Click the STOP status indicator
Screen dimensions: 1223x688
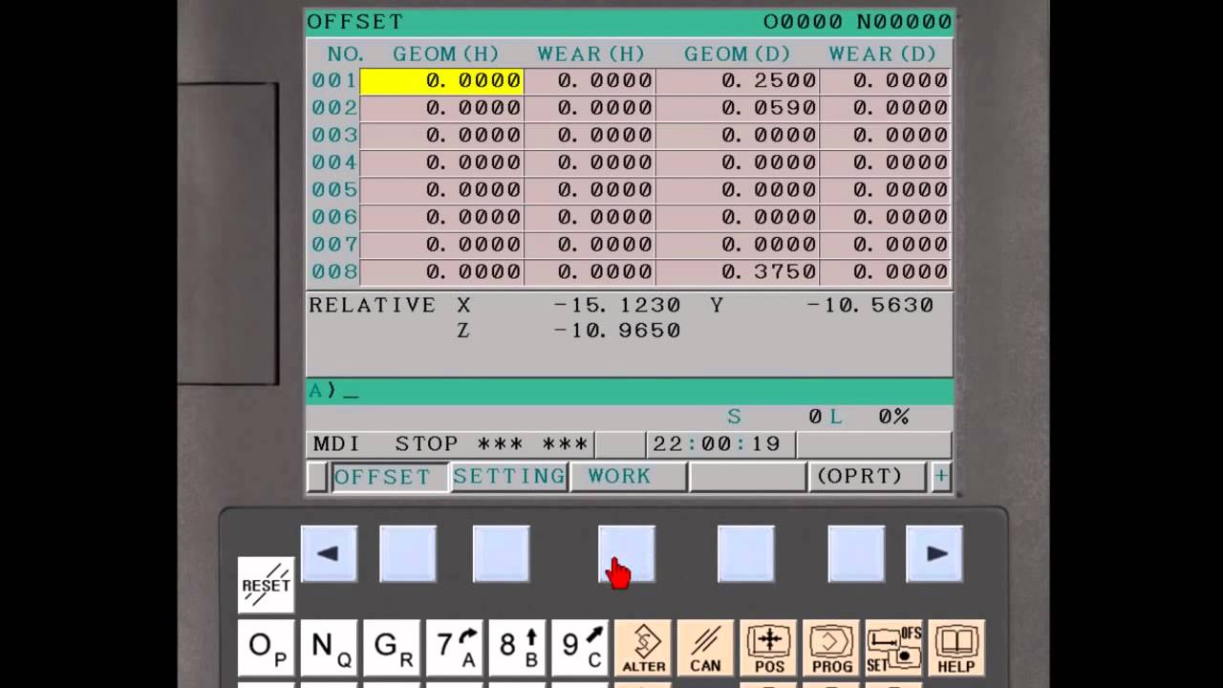[x=427, y=444]
